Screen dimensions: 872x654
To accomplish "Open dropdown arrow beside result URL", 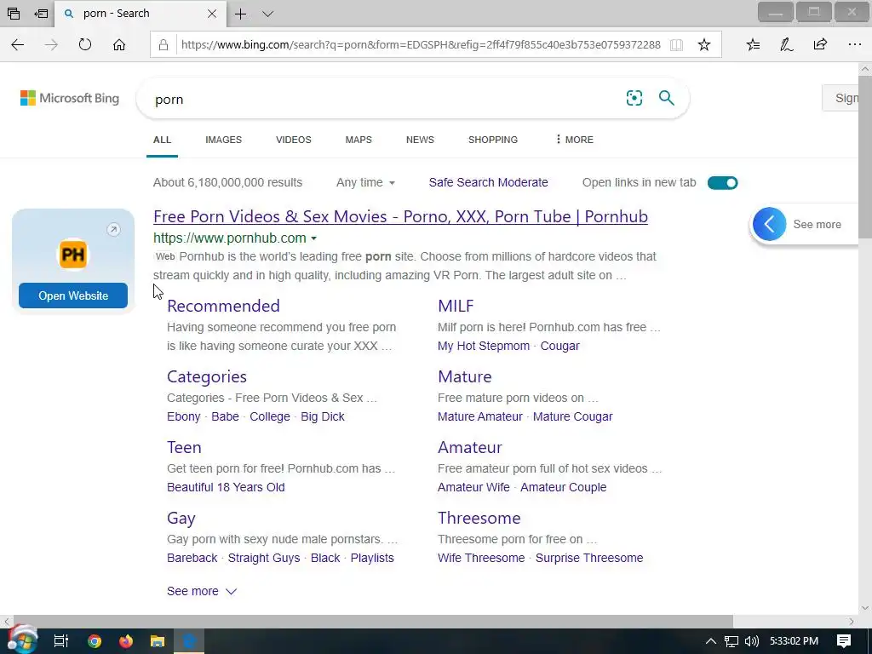I will [313, 238].
